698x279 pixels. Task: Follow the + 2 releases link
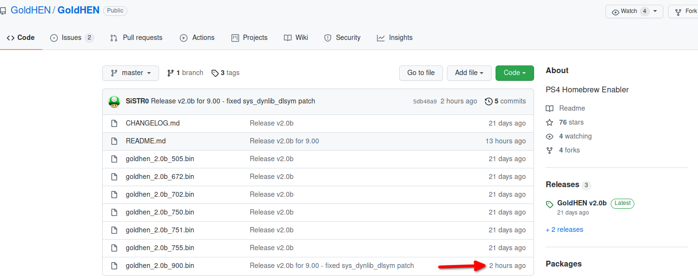click(x=564, y=229)
